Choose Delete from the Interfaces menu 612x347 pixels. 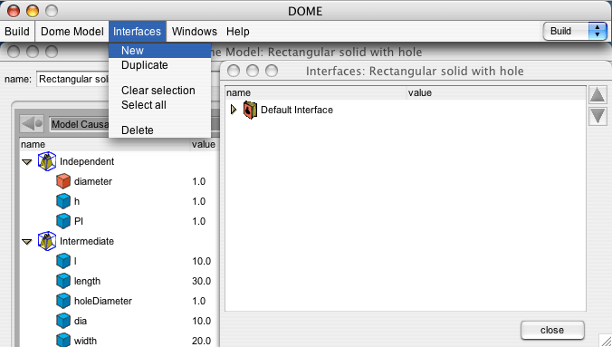160,130
